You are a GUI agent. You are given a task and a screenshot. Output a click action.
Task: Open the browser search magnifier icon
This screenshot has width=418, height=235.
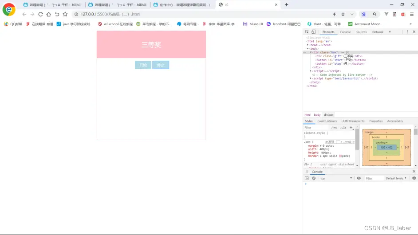click(375, 14)
